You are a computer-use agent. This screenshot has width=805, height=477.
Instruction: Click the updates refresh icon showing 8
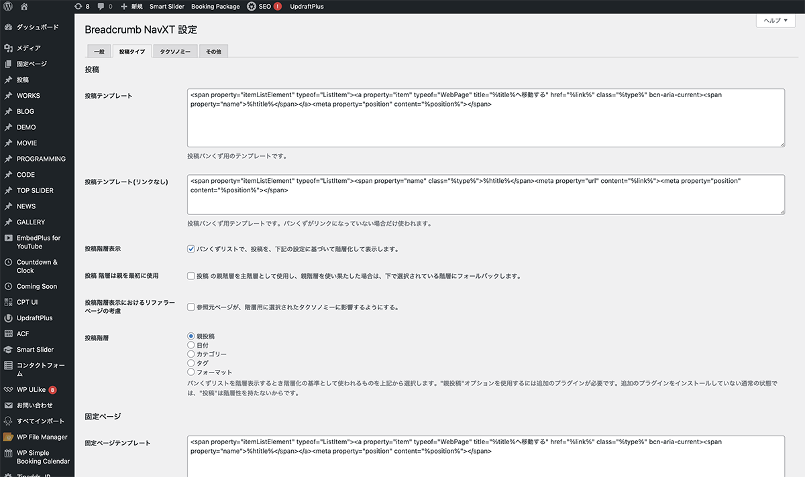(78, 7)
